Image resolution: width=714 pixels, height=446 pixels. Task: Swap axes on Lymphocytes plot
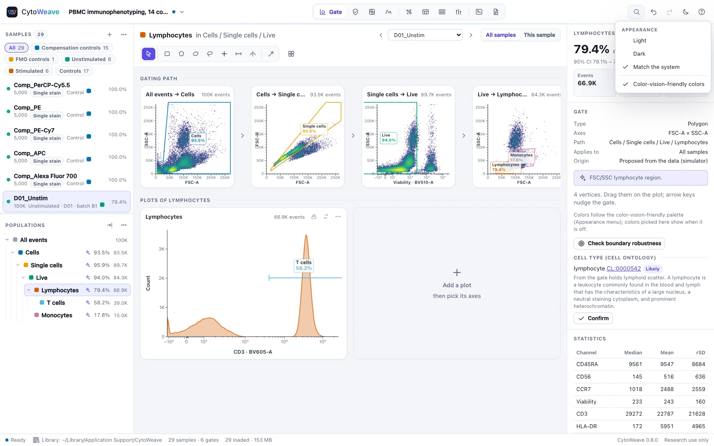tap(326, 217)
